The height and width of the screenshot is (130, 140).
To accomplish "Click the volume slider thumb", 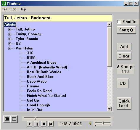I will [x=103, y=123].
